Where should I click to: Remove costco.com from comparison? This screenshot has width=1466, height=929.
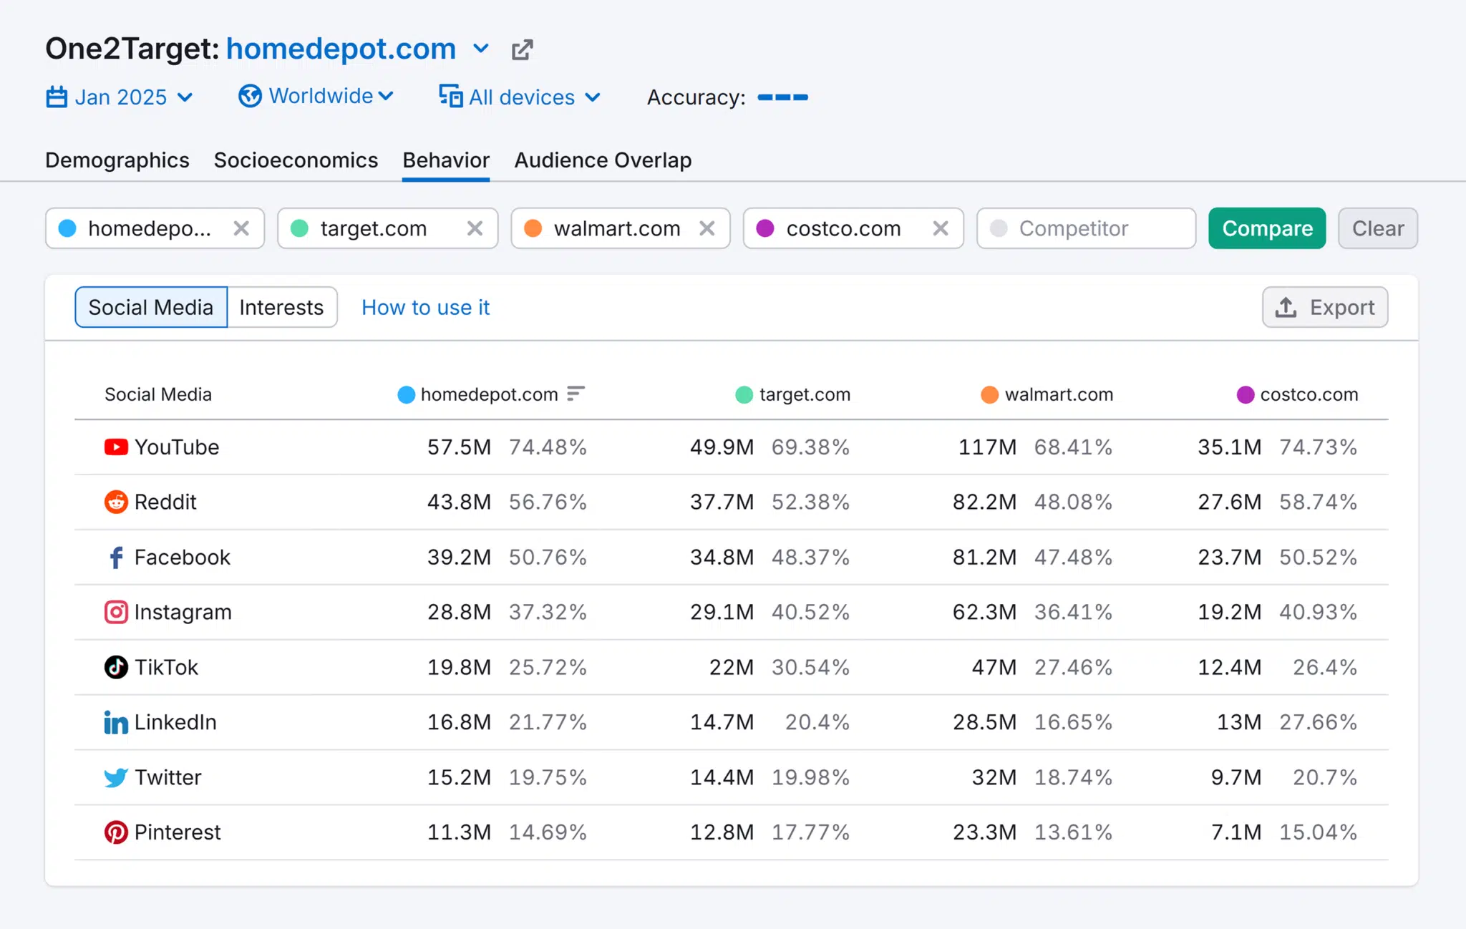(941, 228)
